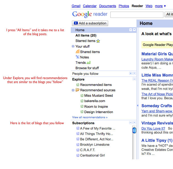Viewport: 173px width, 169px height.
Task: Click feed icon next to Miss Mustard Seed
Action: (82, 96)
